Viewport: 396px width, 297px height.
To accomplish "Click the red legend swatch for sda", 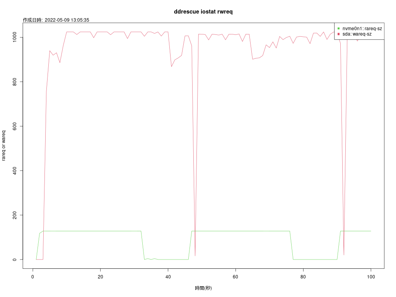I will 339,34.
